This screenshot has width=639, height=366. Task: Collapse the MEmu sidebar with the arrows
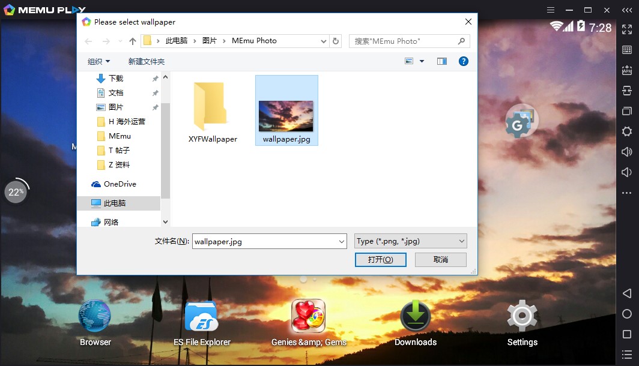627,10
